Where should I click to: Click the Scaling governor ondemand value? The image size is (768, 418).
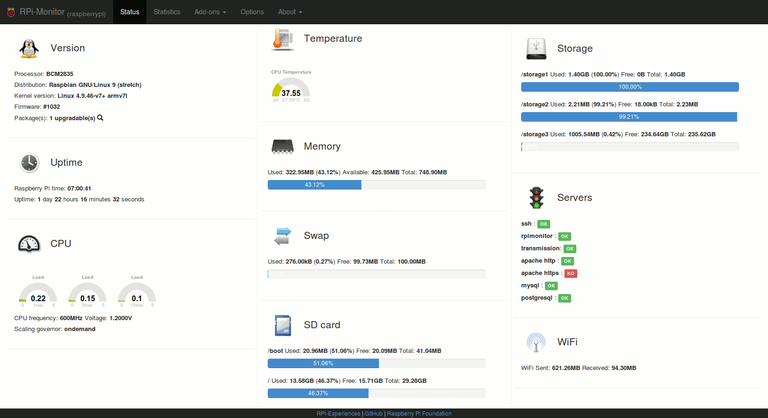80,329
